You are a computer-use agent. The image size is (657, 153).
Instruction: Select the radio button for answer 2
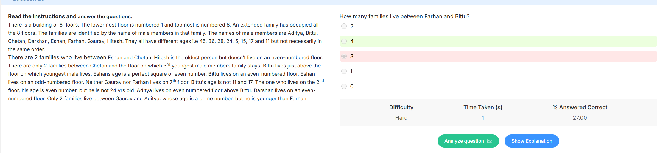[344, 26]
